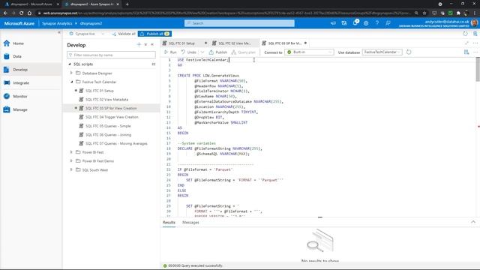Open SQL FTC 06 Queries - Joining script
The height and width of the screenshot is (270, 480).
[x=108, y=135]
